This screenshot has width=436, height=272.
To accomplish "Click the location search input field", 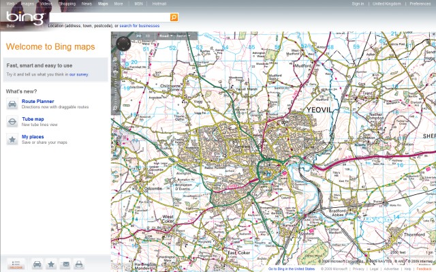I will [110, 17].
